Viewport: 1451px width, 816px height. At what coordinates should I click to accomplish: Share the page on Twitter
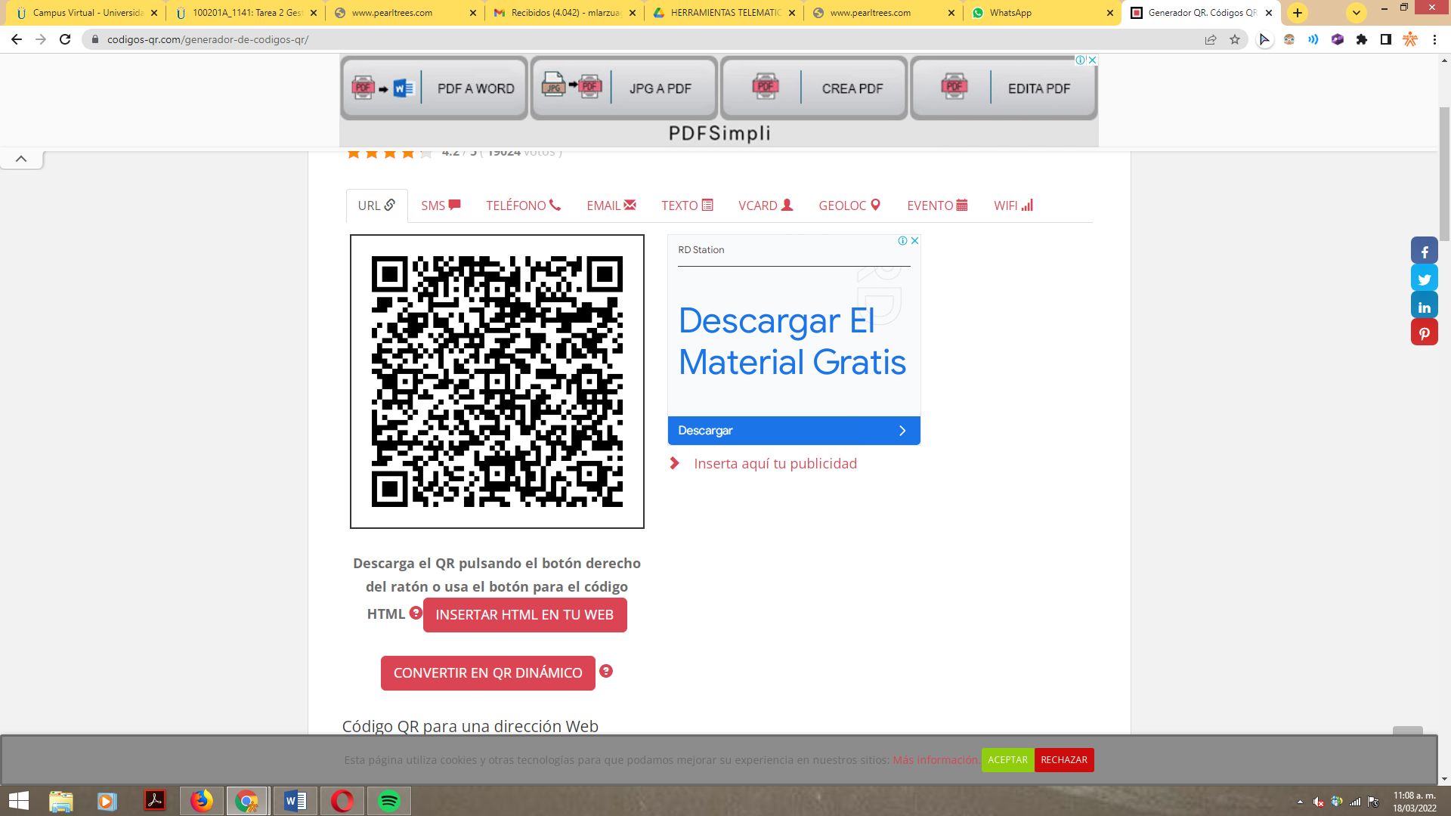[1424, 278]
